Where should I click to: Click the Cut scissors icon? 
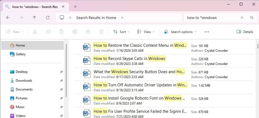point(35,32)
